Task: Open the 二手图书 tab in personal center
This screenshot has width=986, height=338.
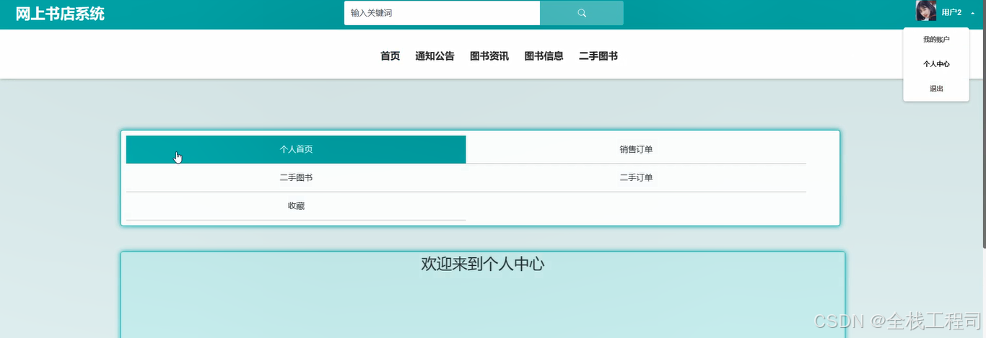Action: click(296, 177)
